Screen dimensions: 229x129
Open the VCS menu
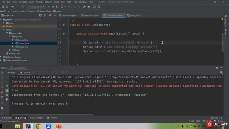click(75, 2)
